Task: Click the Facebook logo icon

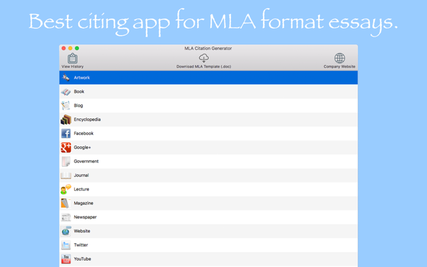Action: tap(66, 133)
